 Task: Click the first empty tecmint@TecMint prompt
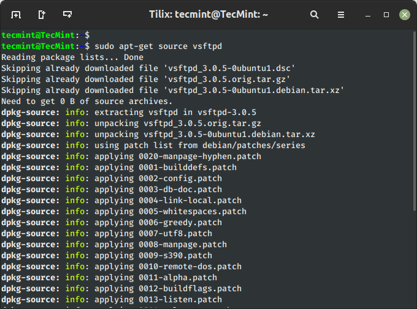click(x=45, y=35)
